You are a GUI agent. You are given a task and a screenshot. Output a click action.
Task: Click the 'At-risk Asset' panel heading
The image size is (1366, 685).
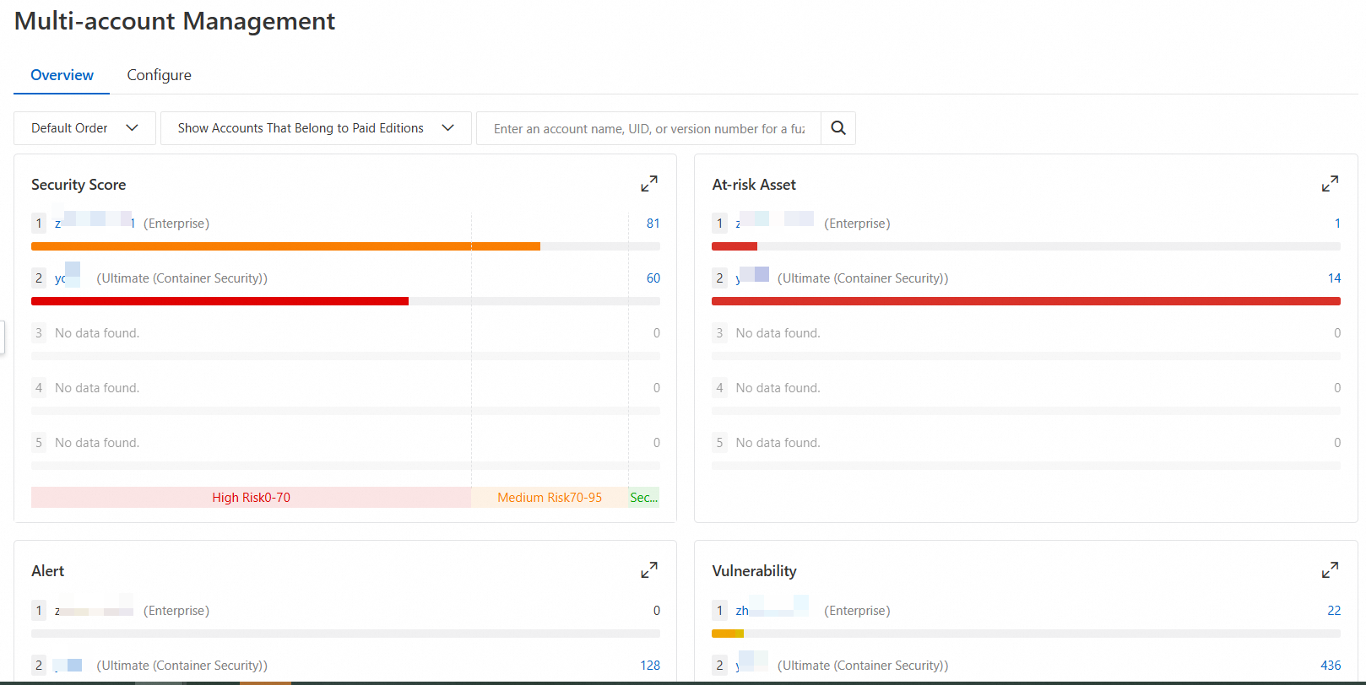(754, 185)
